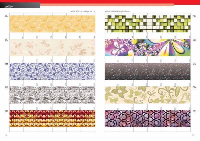Screen dimensions: 200x141
Task: Click the purple stained-glass mosaic pattern 095
Action: (147, 118)
